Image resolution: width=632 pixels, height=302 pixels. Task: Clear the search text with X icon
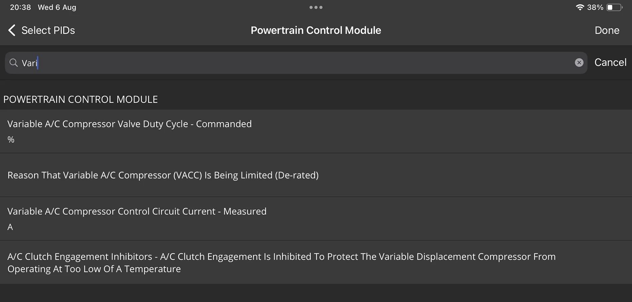tap(579, 63)
